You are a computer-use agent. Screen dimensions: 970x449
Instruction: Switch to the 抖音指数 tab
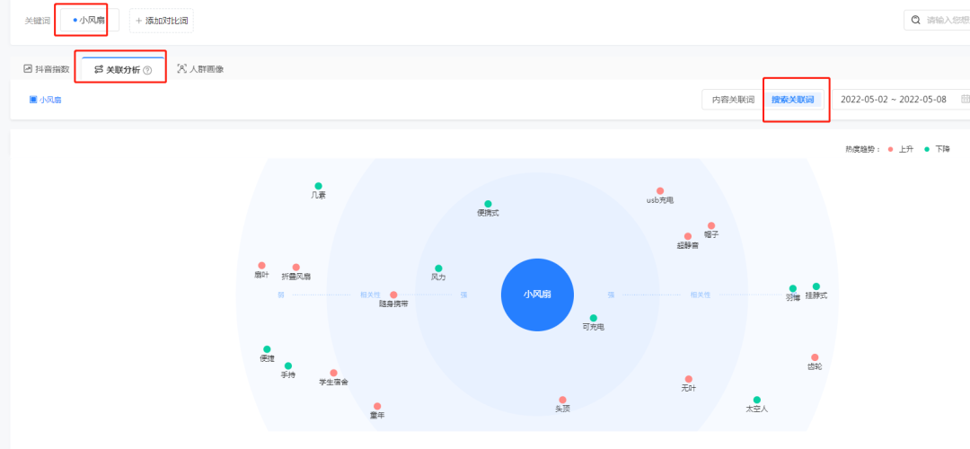coord(47,68)
